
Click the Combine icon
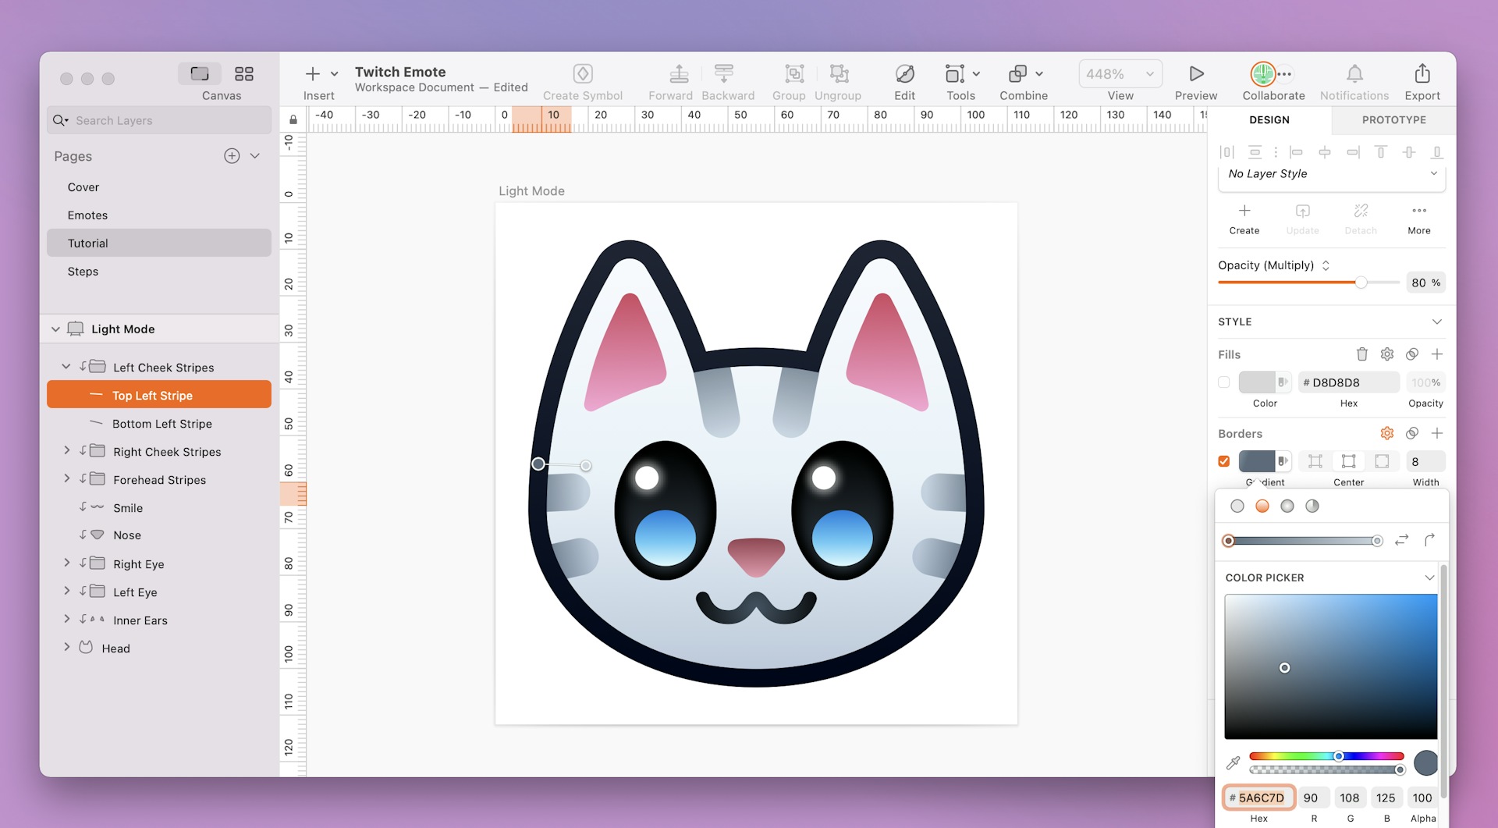pyautogui.click(x=1018, y=73)
